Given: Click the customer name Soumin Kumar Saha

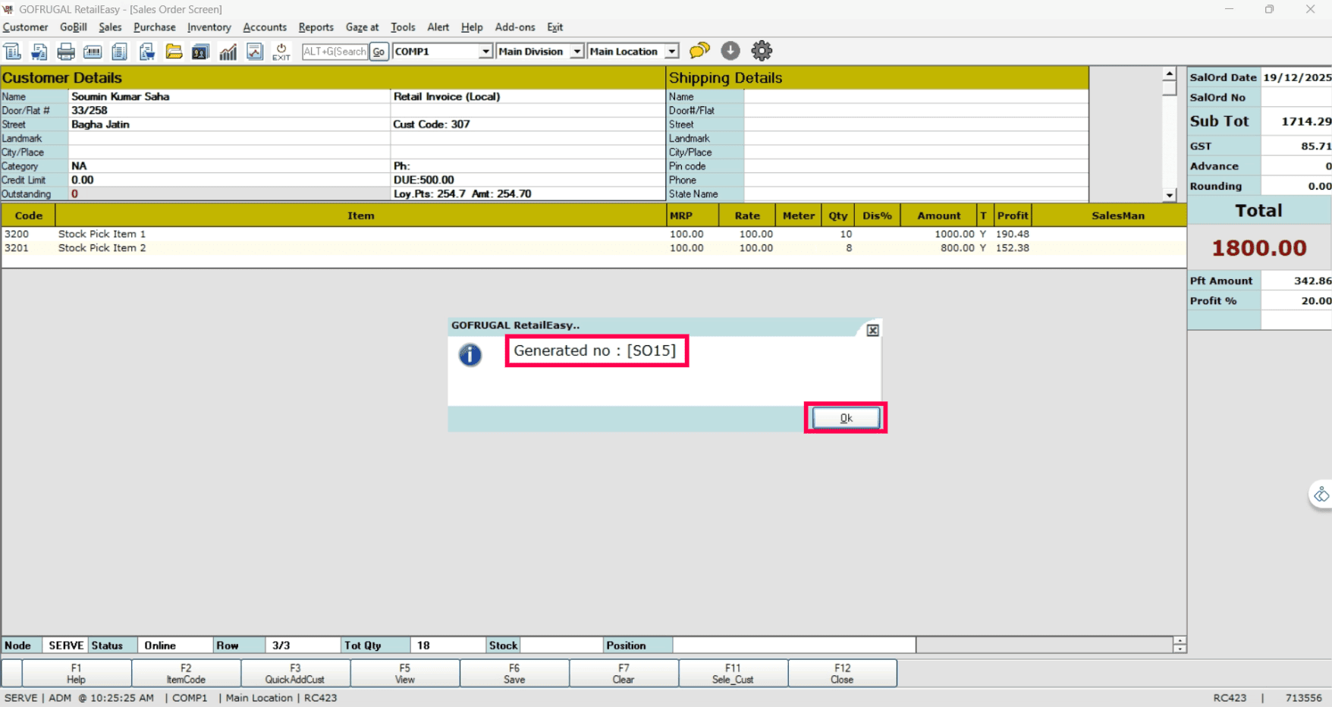Looking at the screenshot, I should pyautogui.click(x=121, y=97).
